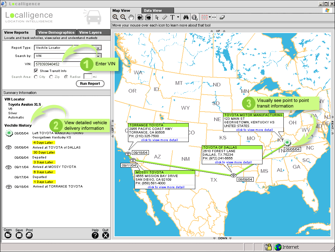Open Help with the question mark icon
335x252 pixels.
pyautogui.click(x=95, y=235)
